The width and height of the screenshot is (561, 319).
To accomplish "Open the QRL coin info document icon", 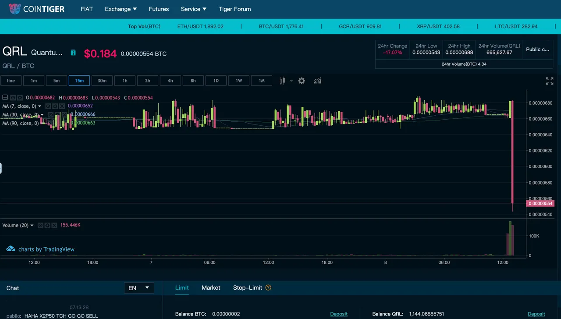I will point(73,53).
